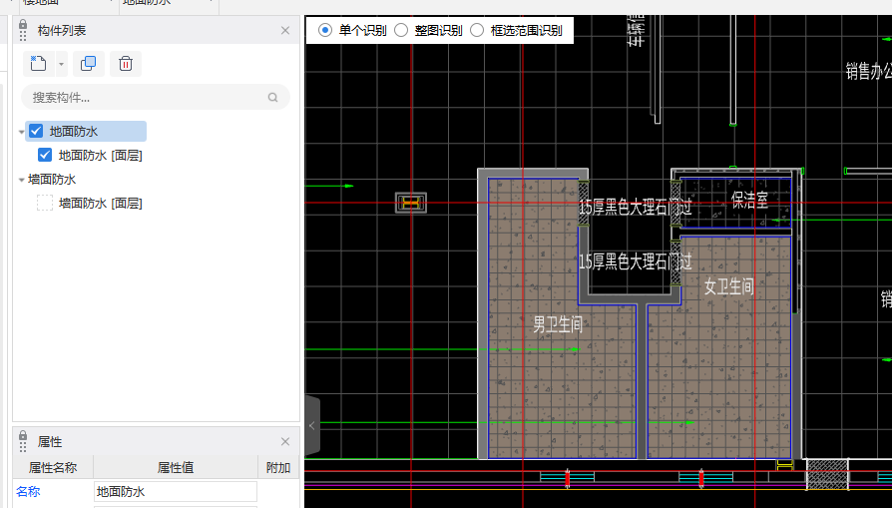Viewport: 892px width, 508px height.
Task: Click the lock icon of 属性 panel
Action: (23, 436)
